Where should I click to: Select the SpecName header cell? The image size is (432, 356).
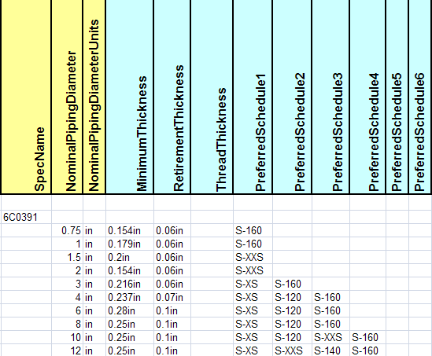coord(26,97)
